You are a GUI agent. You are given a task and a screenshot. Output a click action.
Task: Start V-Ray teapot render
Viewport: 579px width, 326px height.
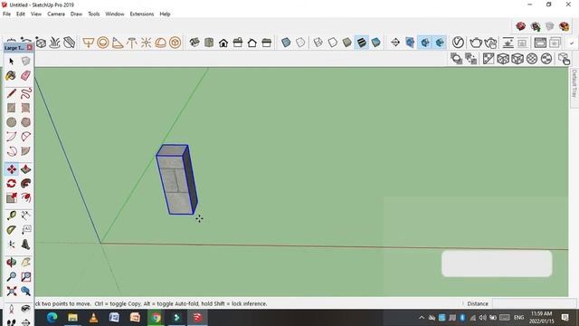click(476, 43)
